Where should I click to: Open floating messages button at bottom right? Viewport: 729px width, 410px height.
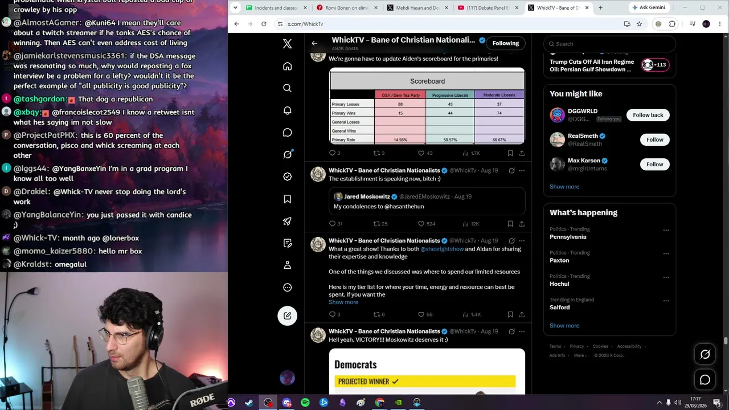pos(705,380)
